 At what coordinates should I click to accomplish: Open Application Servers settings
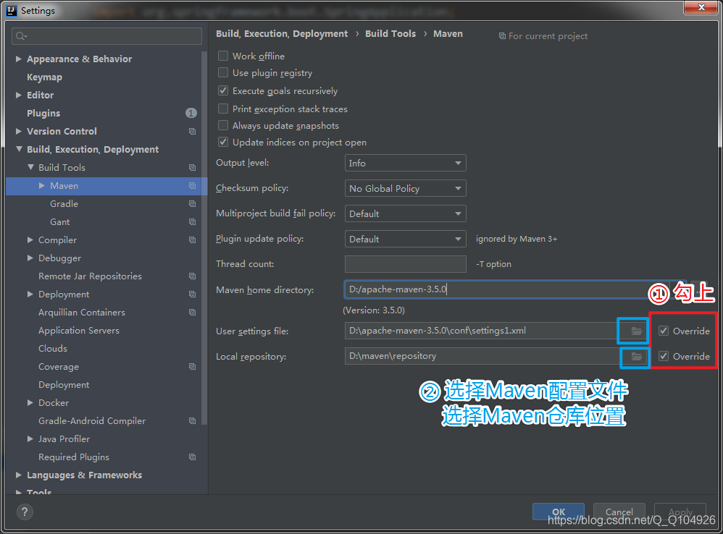(x=79, y=331)
